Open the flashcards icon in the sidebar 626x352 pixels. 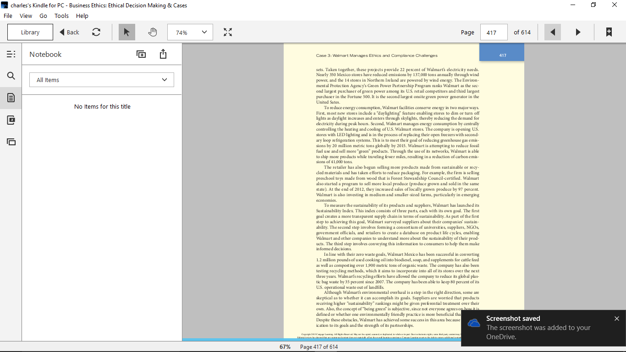[x=11, y=120]
